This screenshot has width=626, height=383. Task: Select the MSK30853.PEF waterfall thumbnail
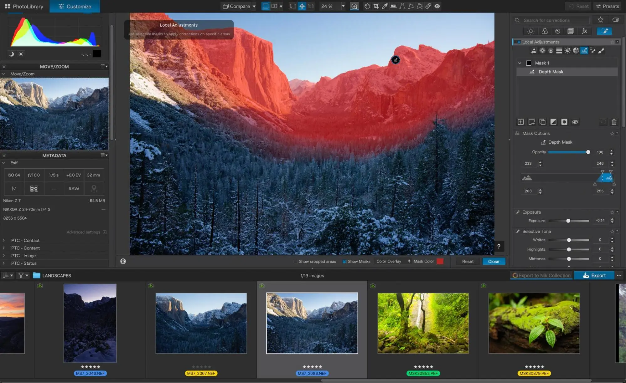423,323
